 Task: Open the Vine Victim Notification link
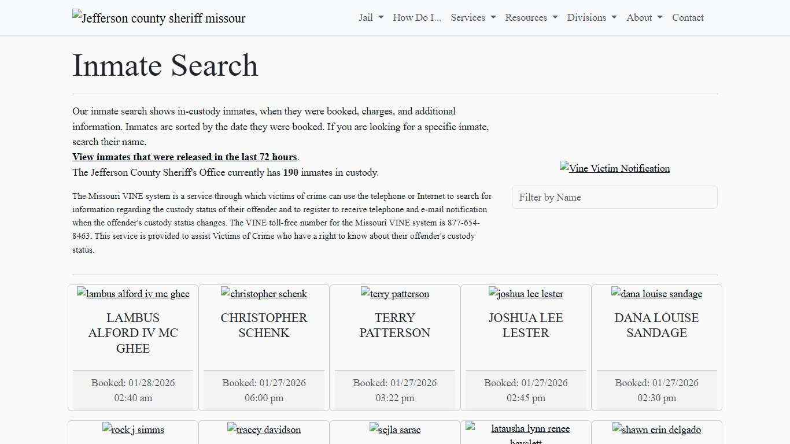pos(615,168)
